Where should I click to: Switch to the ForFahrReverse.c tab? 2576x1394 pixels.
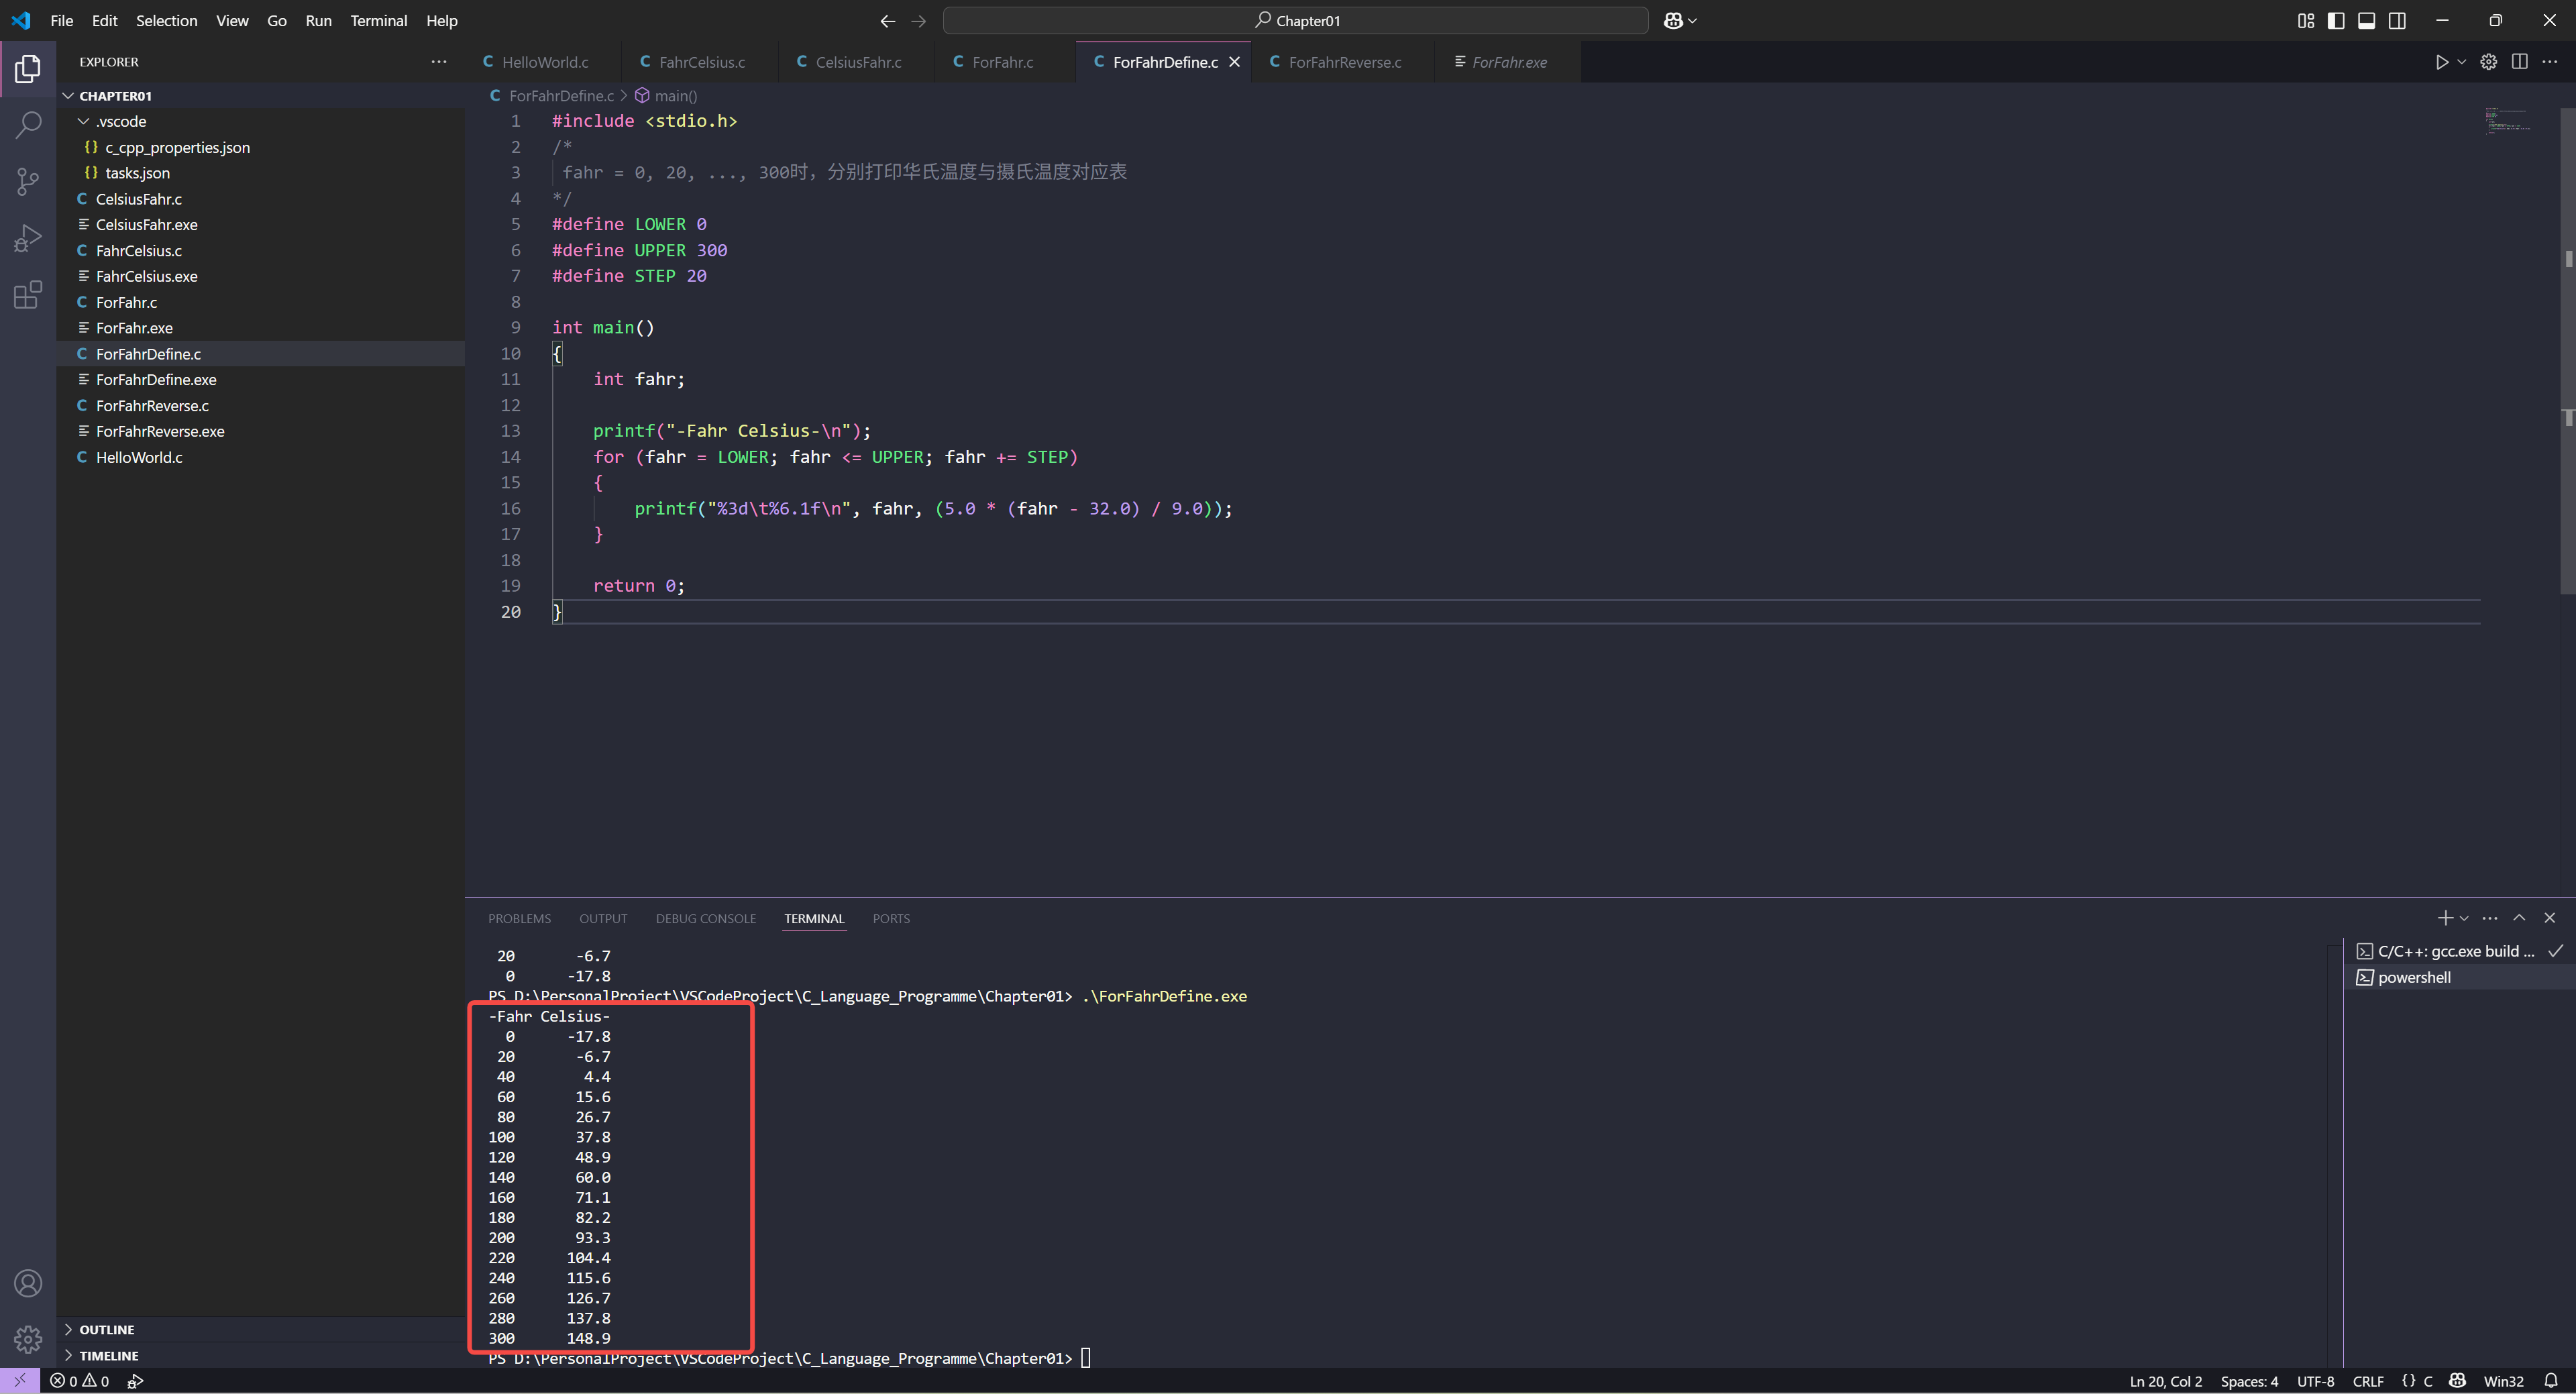tap(1344, 62)
